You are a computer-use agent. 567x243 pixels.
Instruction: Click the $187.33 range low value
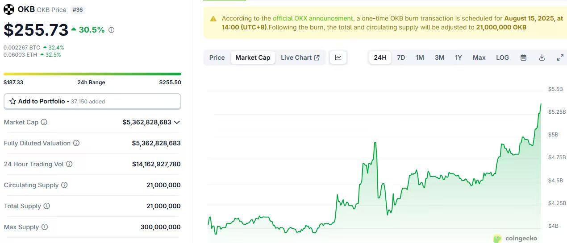13,82
